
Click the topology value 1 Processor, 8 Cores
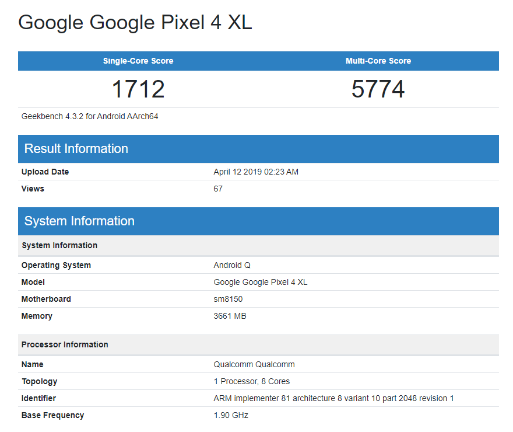pyautogui.click(x=251, y=381)
